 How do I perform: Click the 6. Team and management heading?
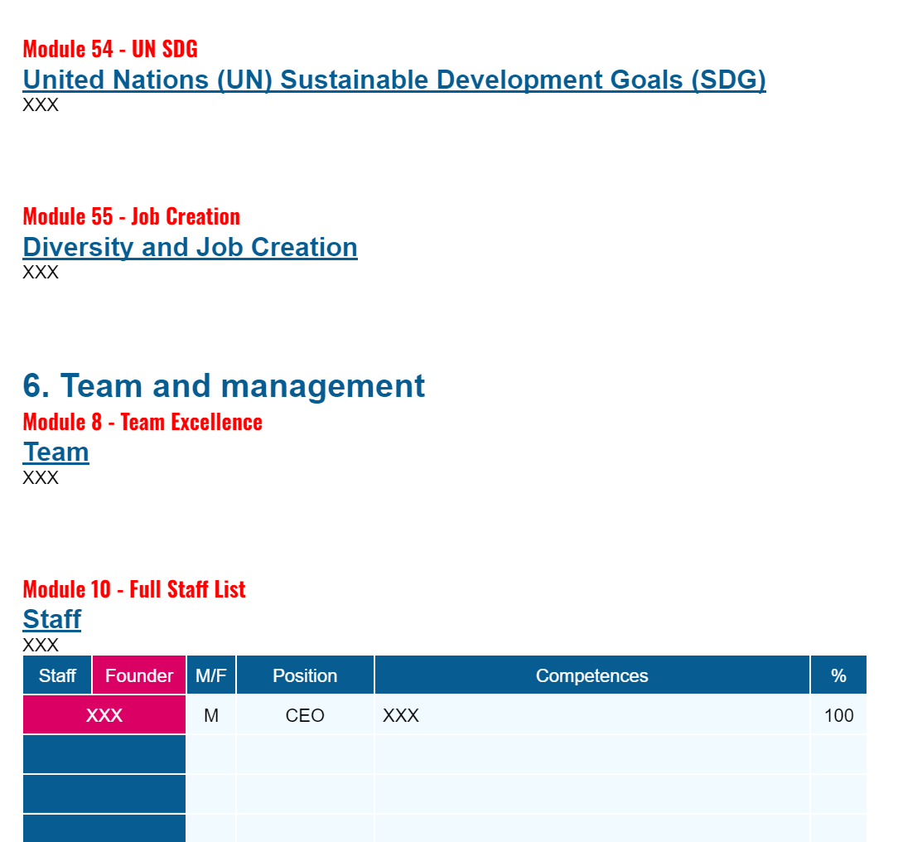point(224,385)
